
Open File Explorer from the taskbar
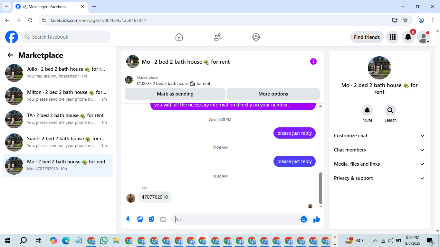point(116,241)
